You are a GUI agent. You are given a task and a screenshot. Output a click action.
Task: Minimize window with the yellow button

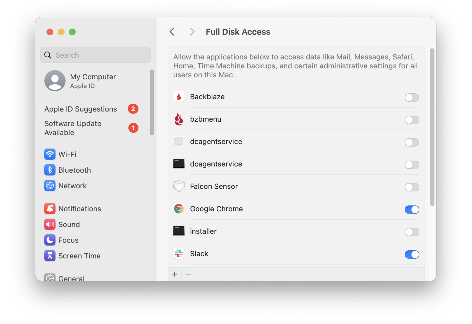pyautogui.click(x=61, y=32)
